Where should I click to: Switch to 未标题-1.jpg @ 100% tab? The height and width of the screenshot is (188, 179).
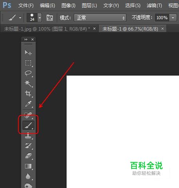(x=47, y=29)
